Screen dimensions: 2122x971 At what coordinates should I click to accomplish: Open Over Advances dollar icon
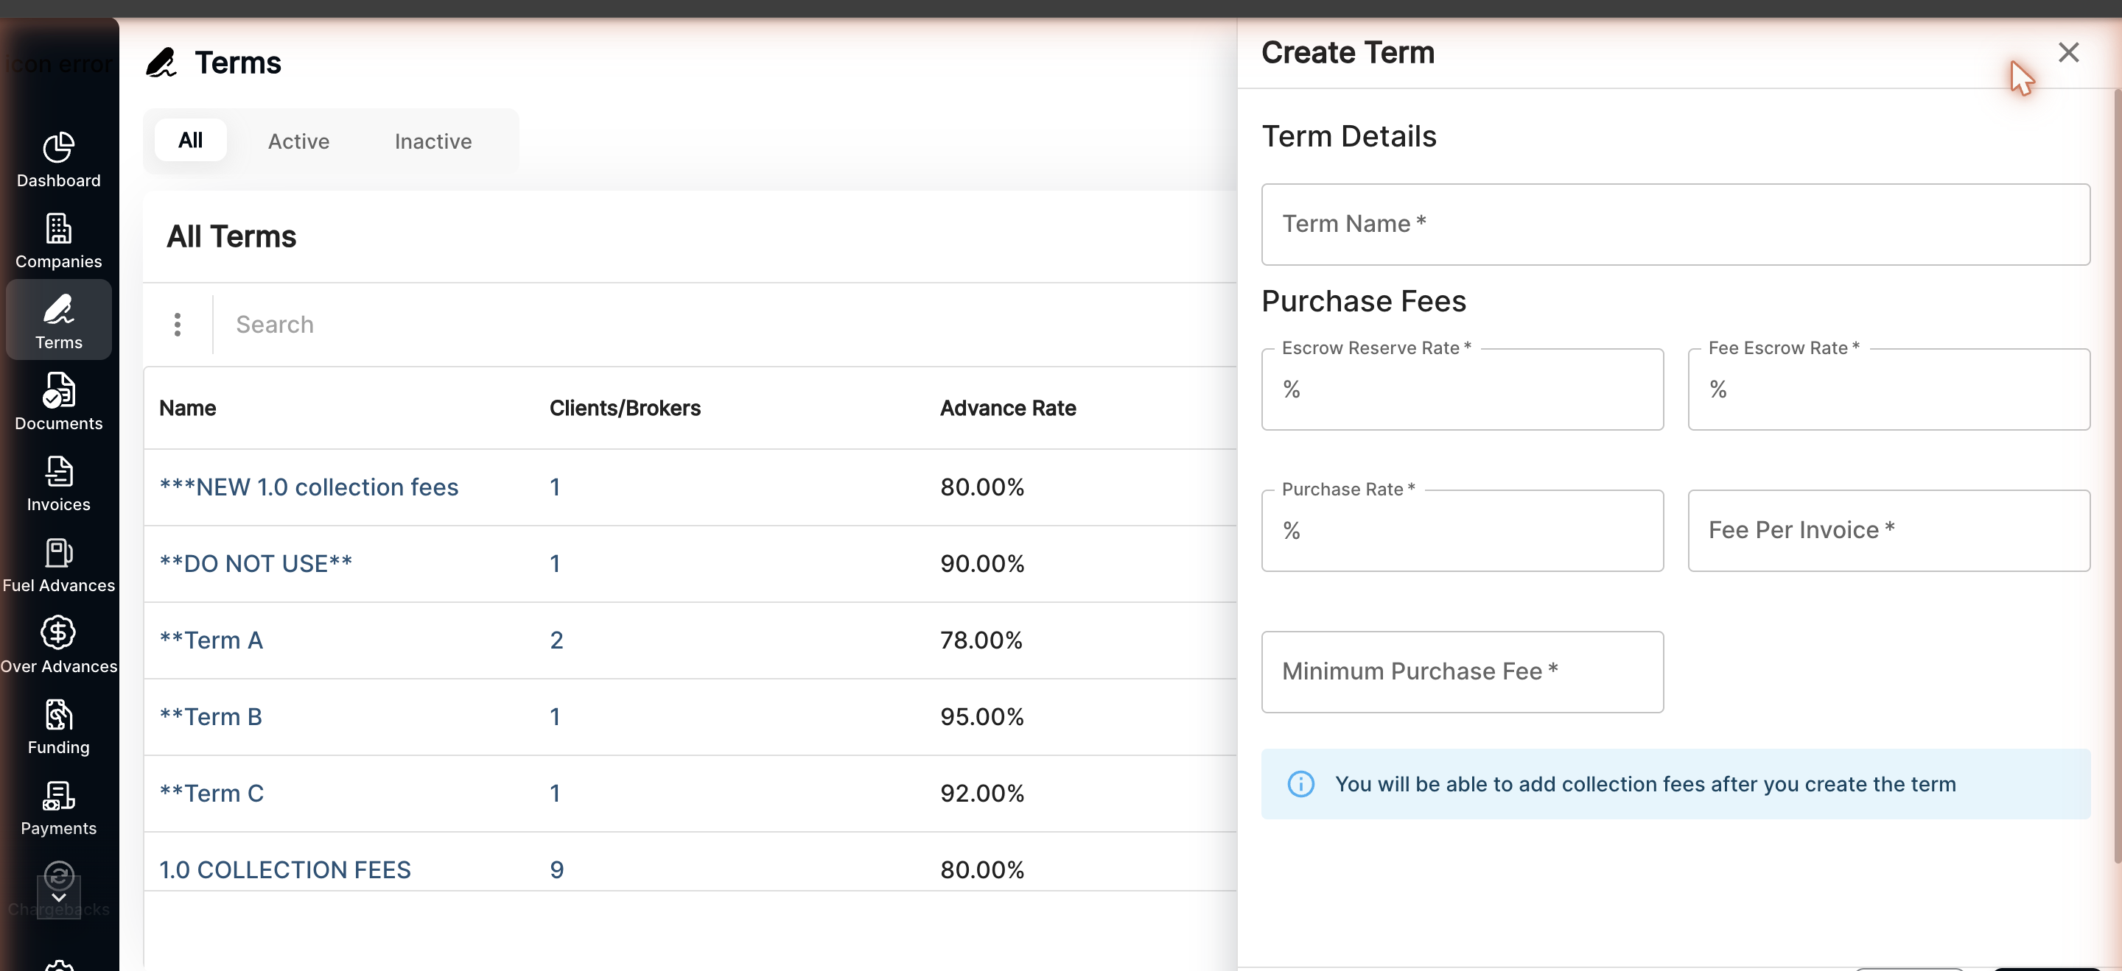(x=58, y=633)
